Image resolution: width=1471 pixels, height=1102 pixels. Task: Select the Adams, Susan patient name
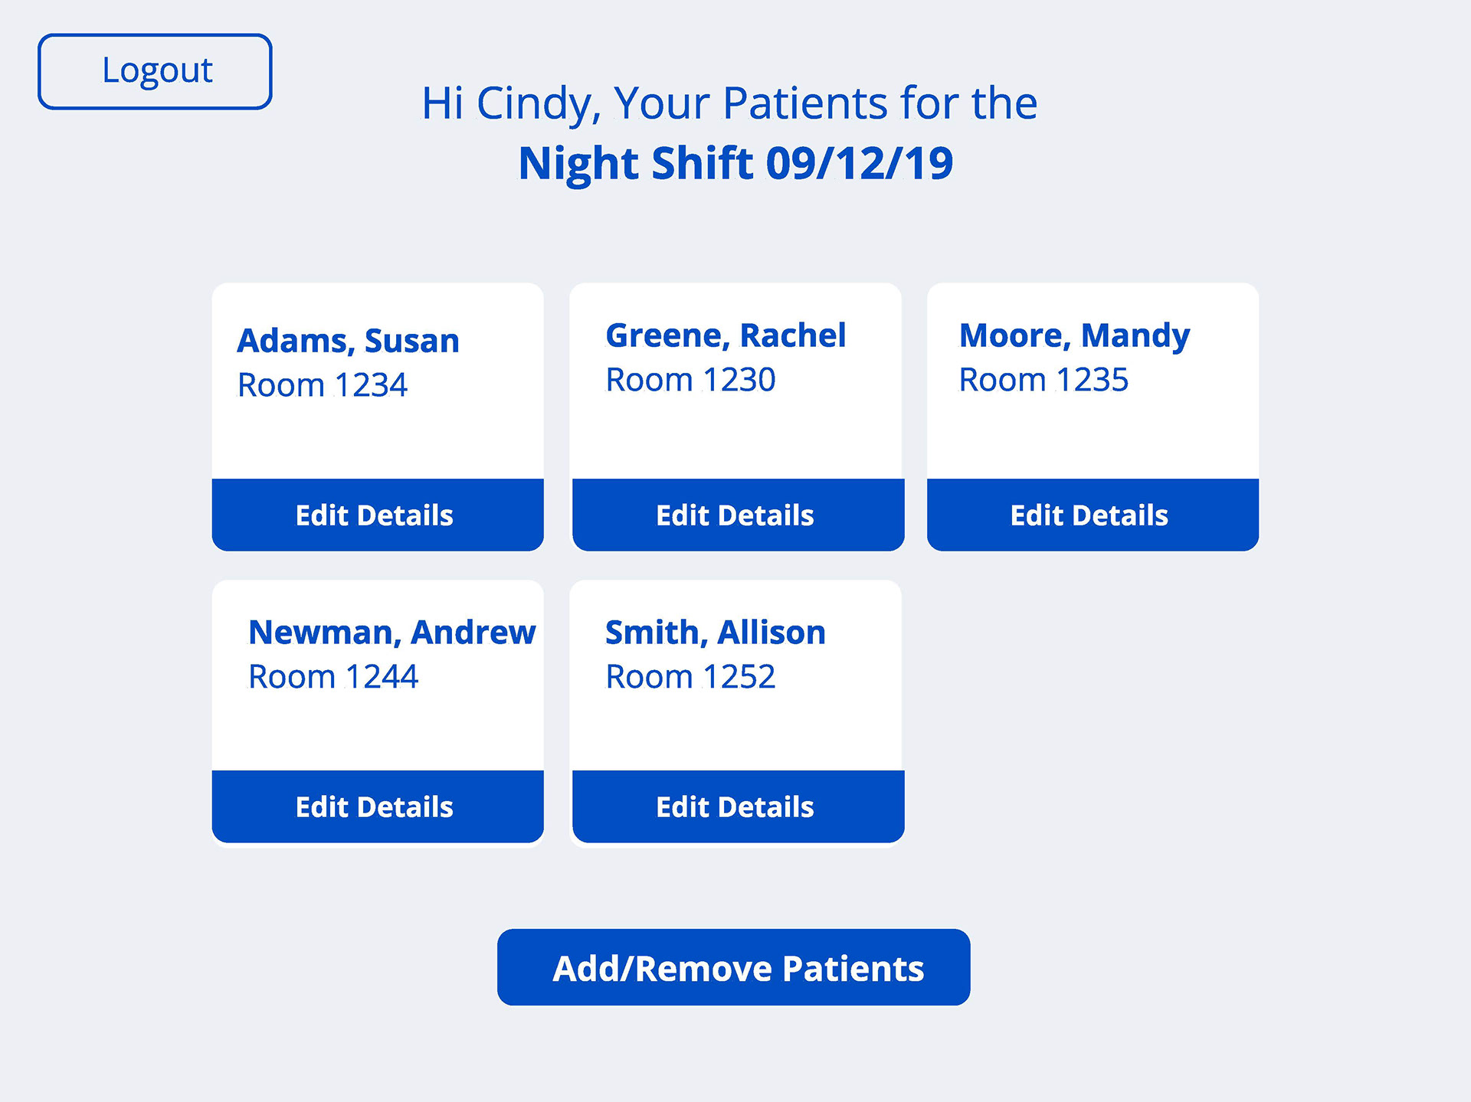349,341
